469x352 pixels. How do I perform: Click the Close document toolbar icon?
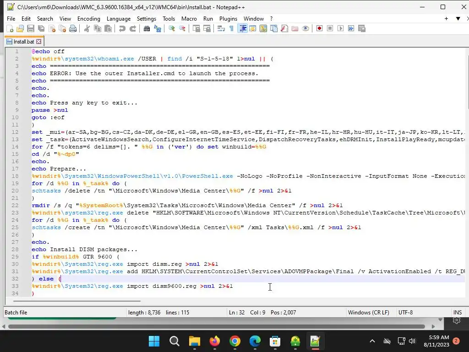click(52, 28)
